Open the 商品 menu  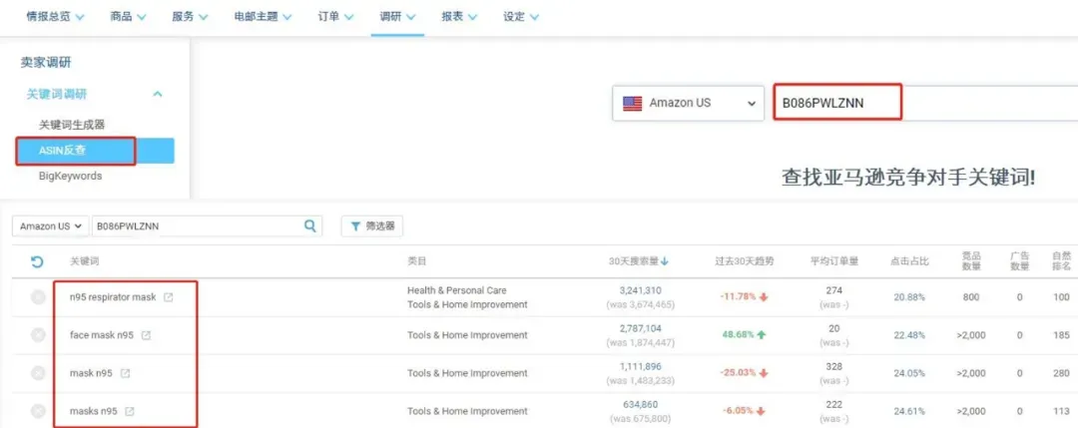pyautogui.click(x=128, y=17)
